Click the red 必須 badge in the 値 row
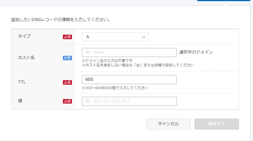 [67, 101]
